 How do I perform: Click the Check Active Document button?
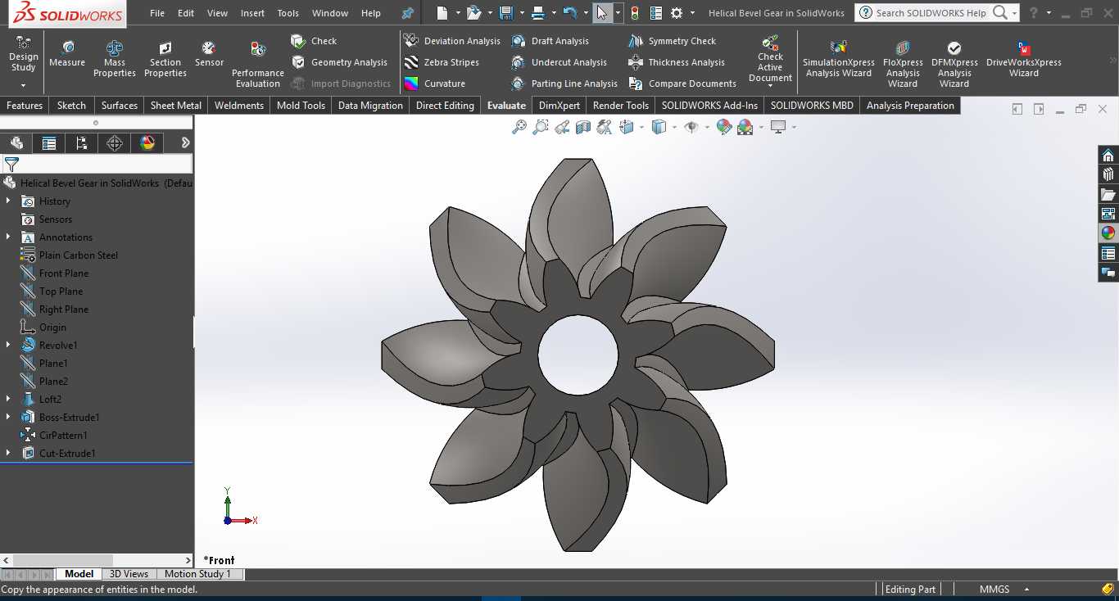(770, 59)
